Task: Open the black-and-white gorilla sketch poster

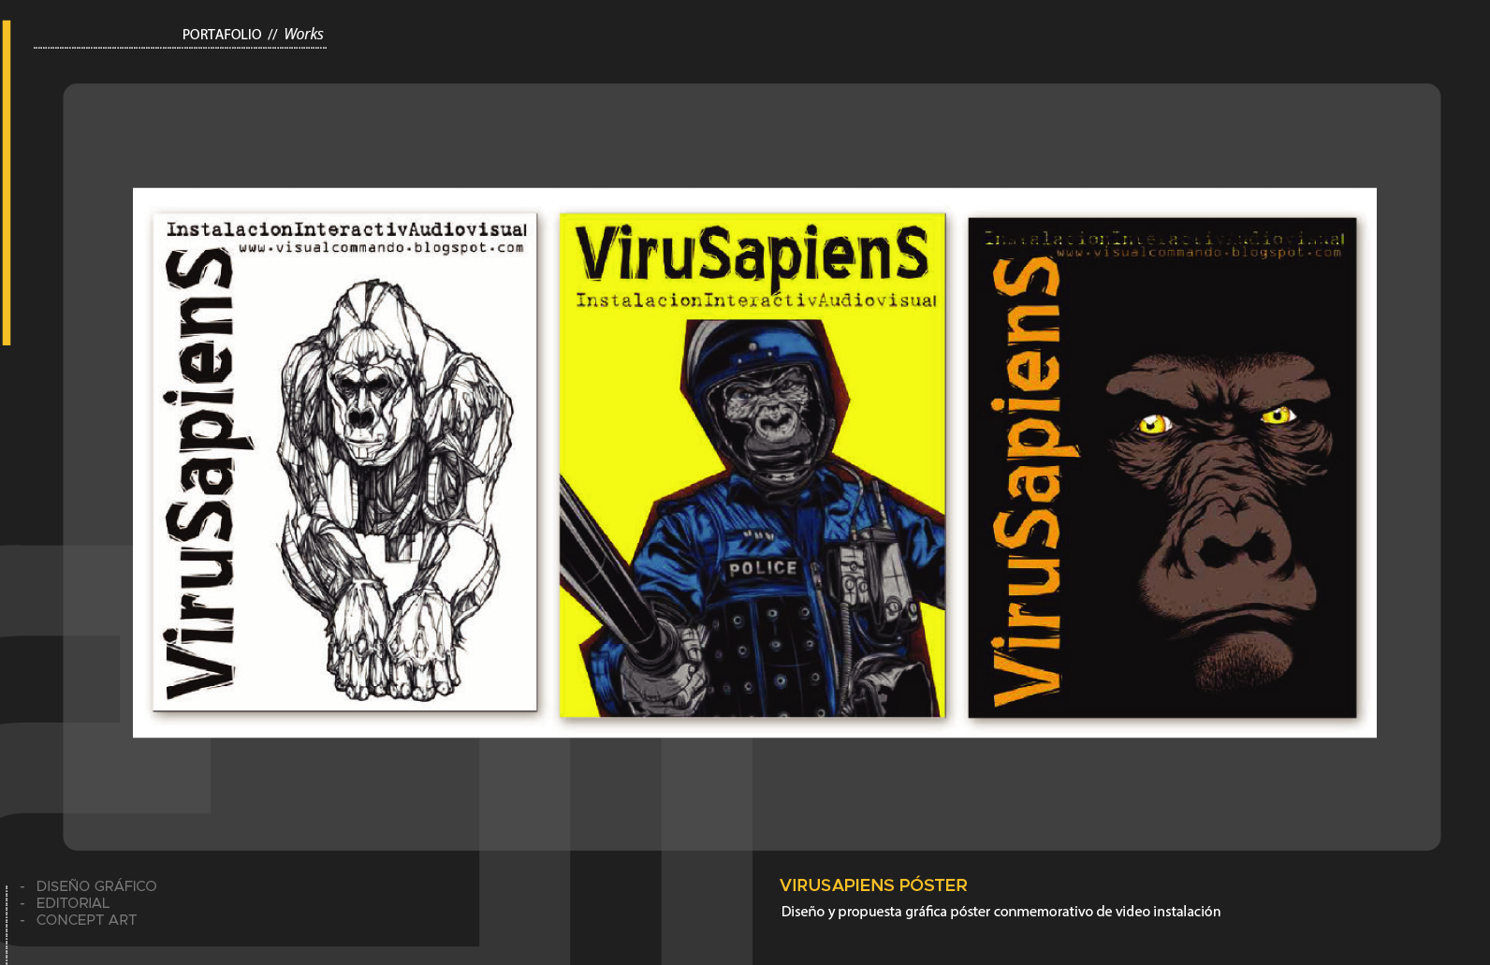Action: point(344,461)
